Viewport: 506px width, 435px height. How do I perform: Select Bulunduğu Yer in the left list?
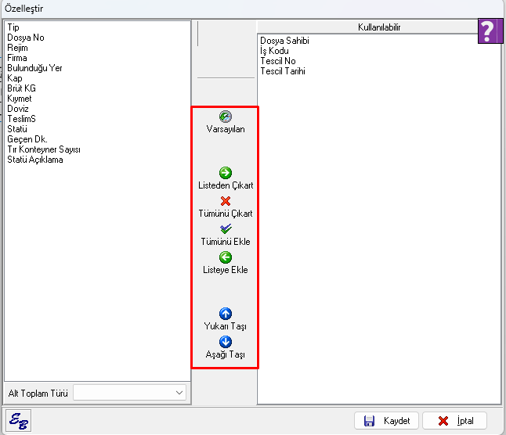(x=34, y=68)
